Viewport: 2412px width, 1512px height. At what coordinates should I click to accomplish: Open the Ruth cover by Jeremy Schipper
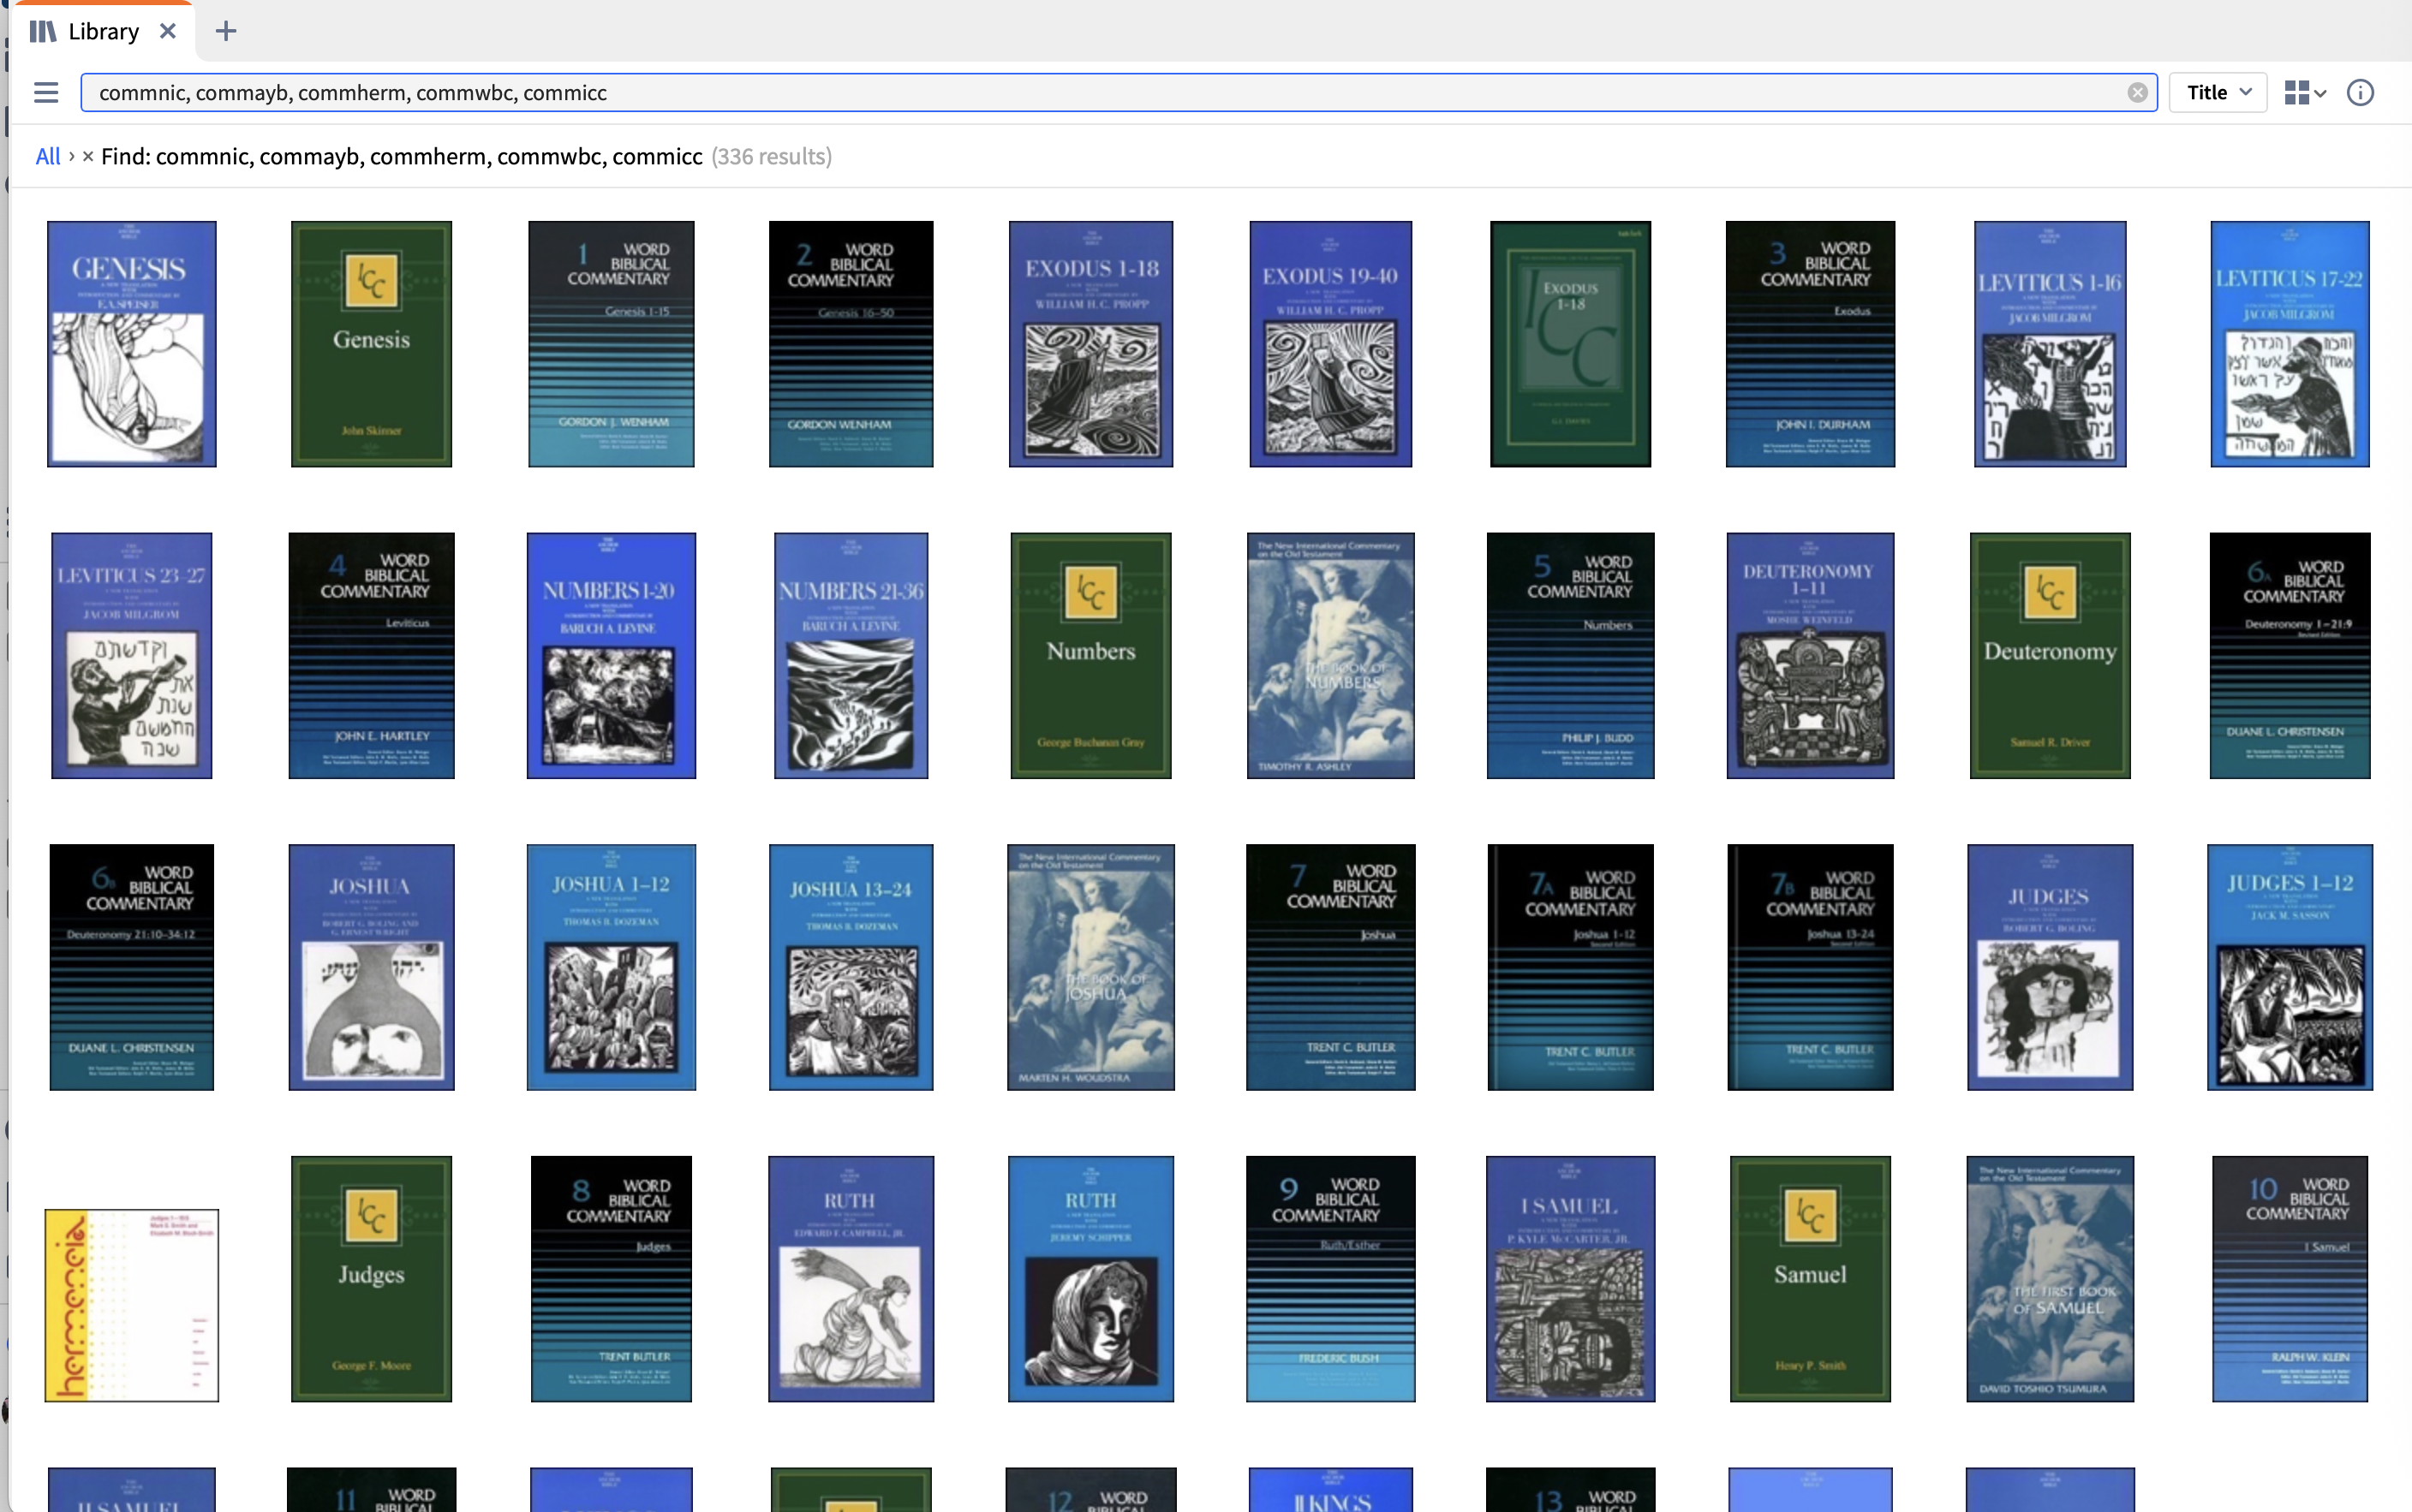1091,1279
